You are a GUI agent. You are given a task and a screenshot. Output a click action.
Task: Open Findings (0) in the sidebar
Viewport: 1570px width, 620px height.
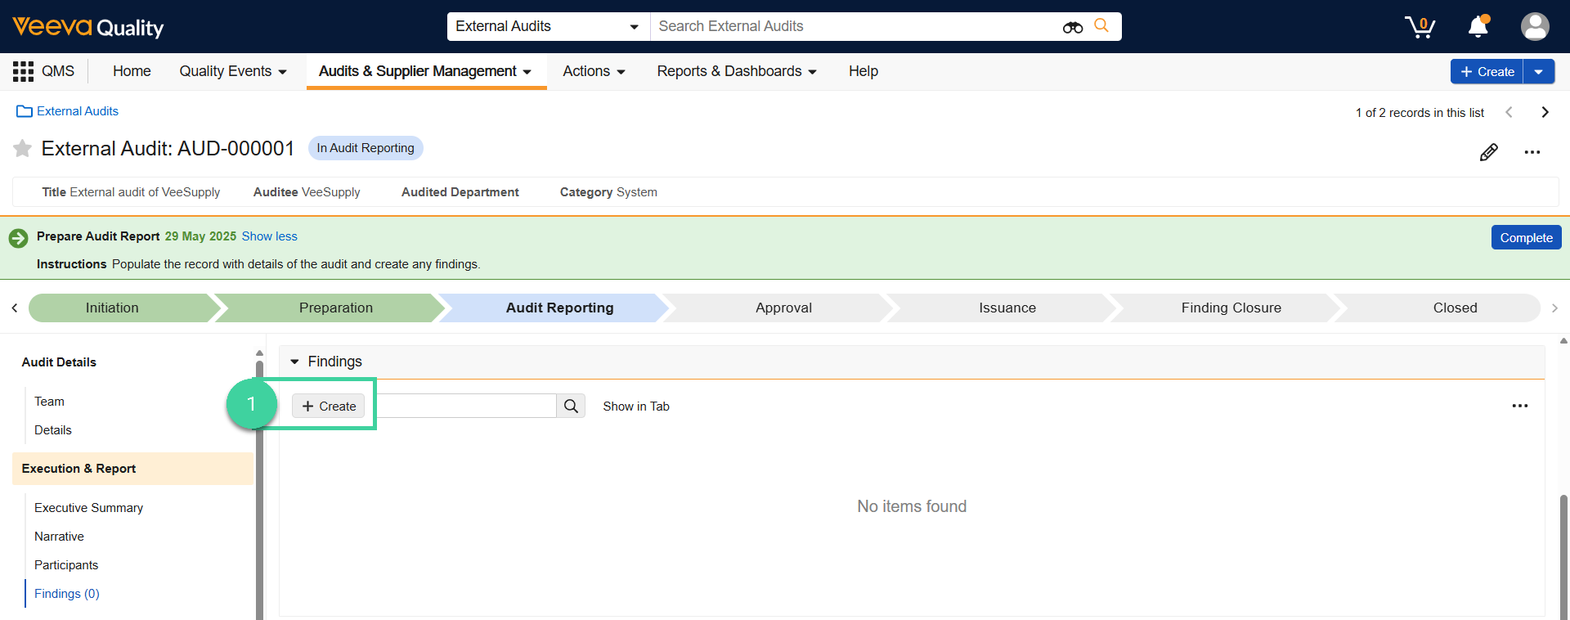pos(67,594)
